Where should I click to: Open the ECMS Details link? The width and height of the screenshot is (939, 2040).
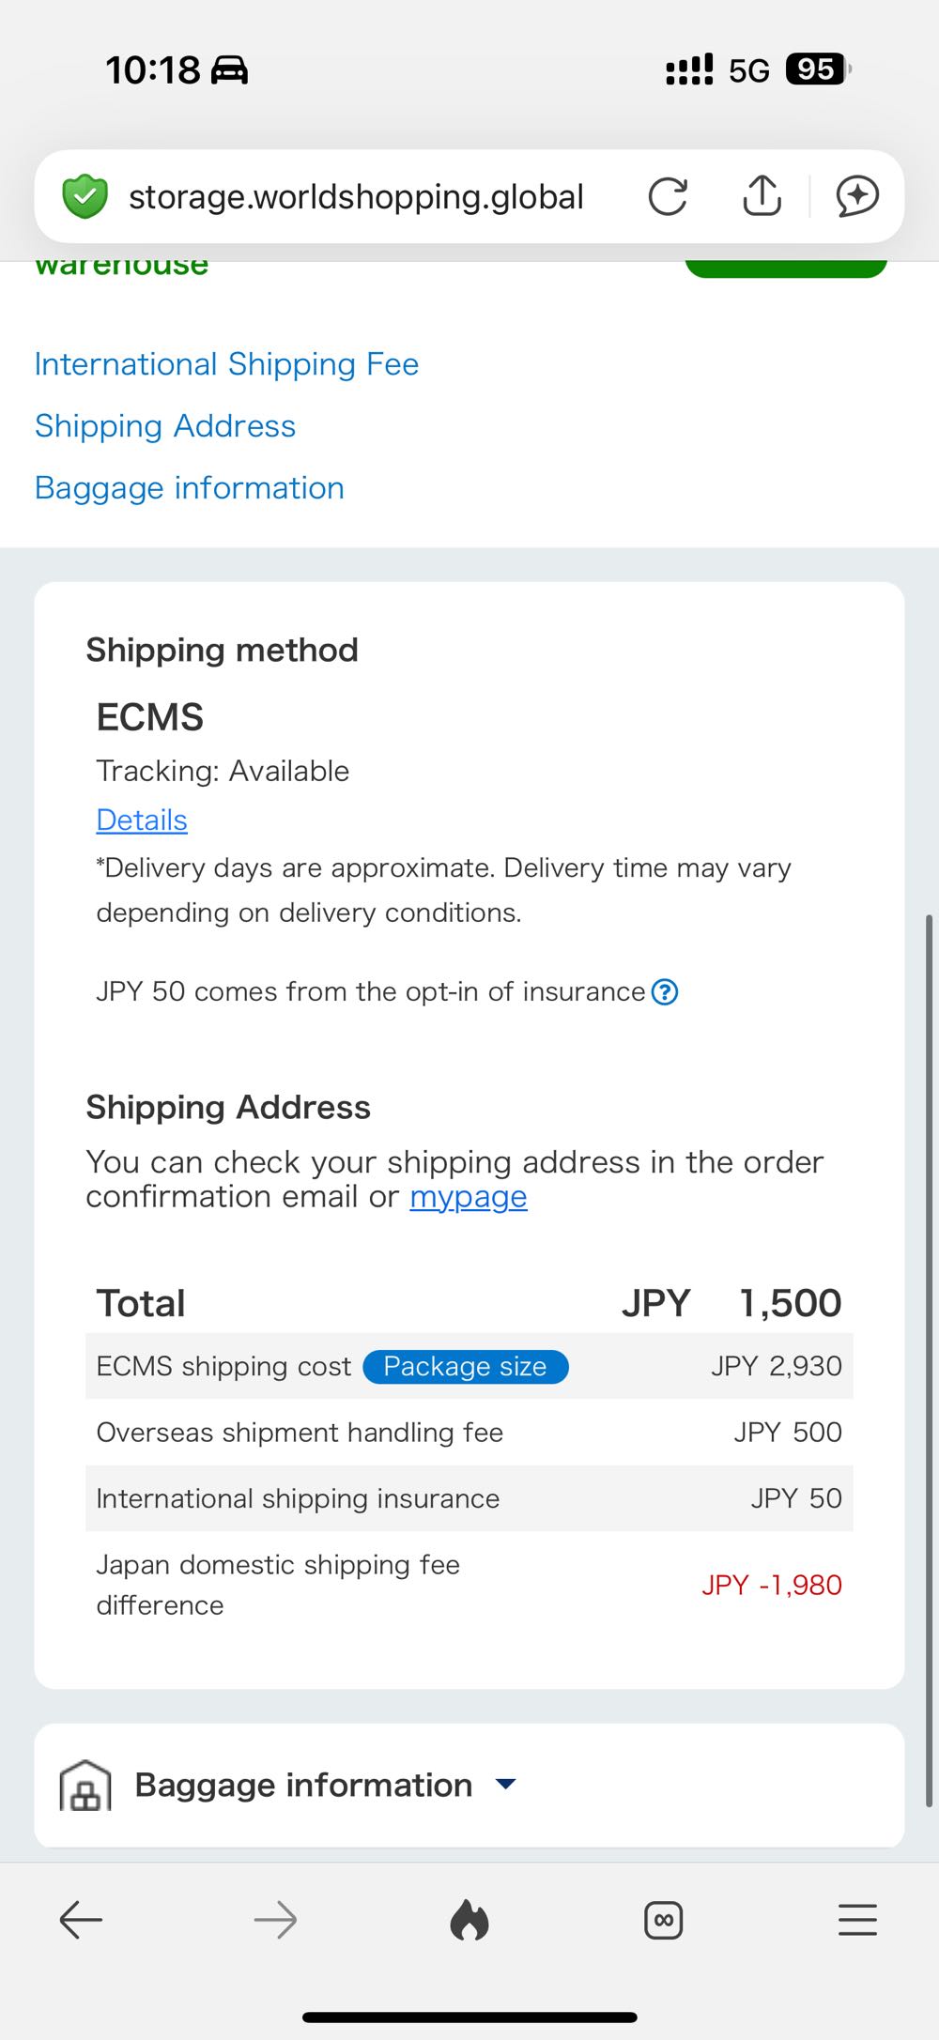(142, 820)
